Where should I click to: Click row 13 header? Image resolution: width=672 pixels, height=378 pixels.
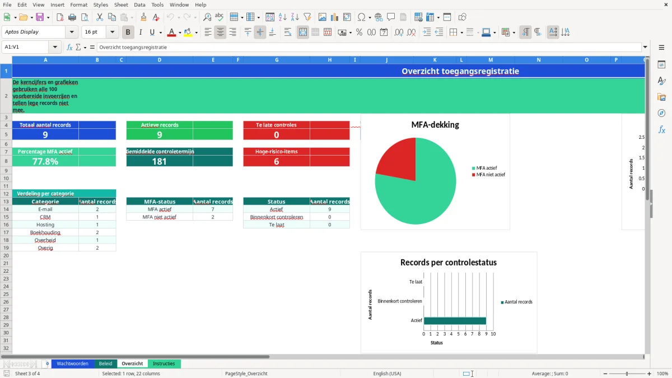point(6,202)
